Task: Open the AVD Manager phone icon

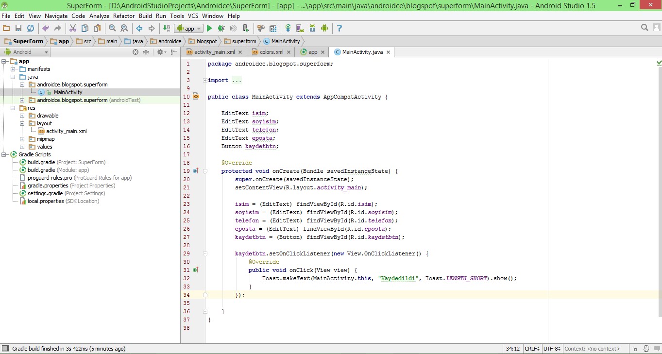Action: (300, 29)
